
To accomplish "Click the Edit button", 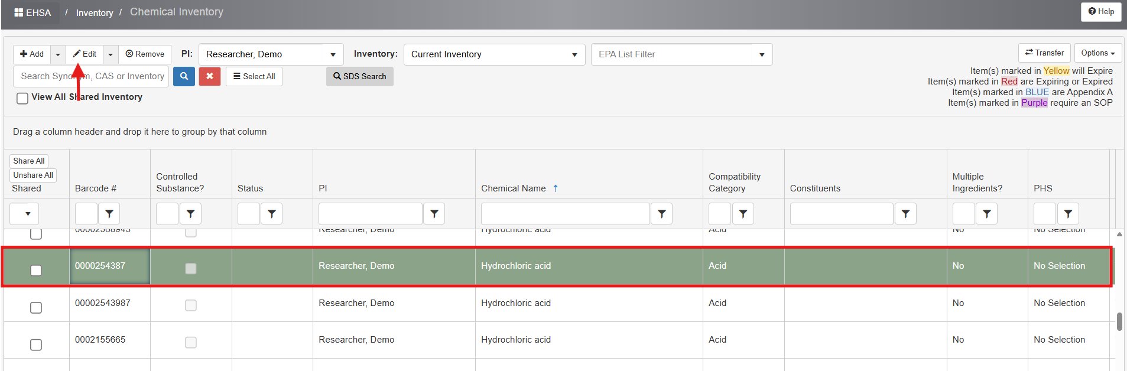I will (x=85, y=54).
